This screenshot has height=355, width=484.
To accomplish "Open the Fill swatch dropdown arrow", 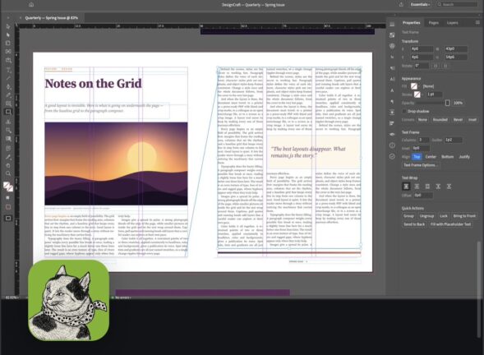I will [419, 86].
